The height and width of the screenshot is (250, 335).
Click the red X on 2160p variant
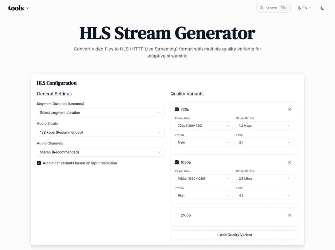click(x=289, y=215)
